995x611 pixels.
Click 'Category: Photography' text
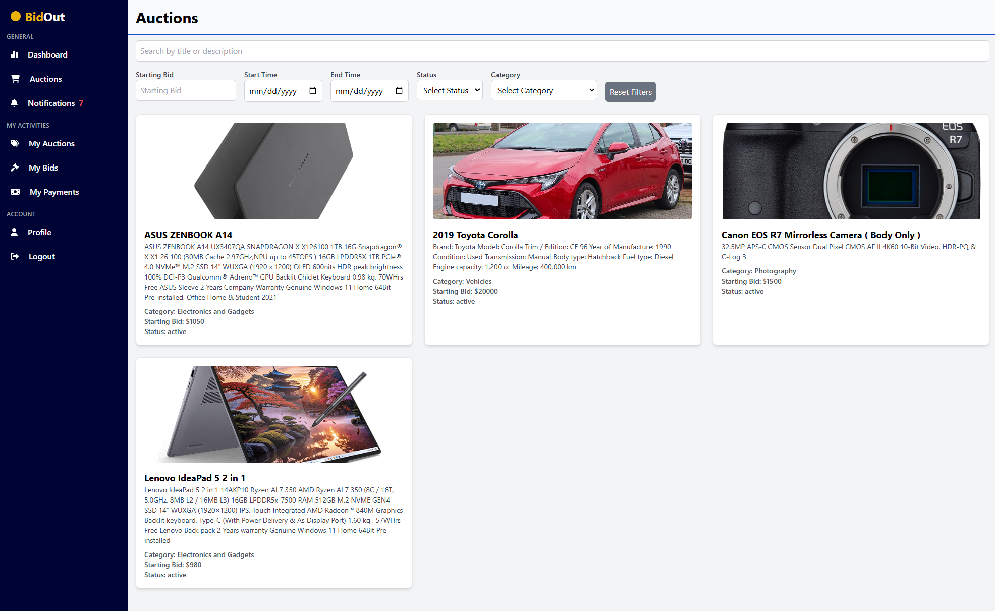pos(759,271)
